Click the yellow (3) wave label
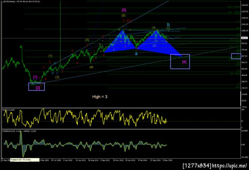This screenshot has width=249, height=170. [87, 40]
